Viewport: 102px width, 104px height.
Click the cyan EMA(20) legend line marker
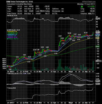(x=7, y=35)
